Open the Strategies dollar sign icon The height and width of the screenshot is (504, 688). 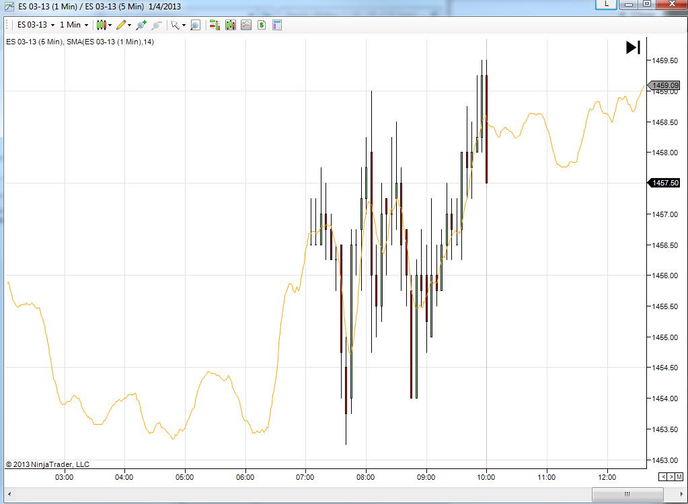pos(262,25)
